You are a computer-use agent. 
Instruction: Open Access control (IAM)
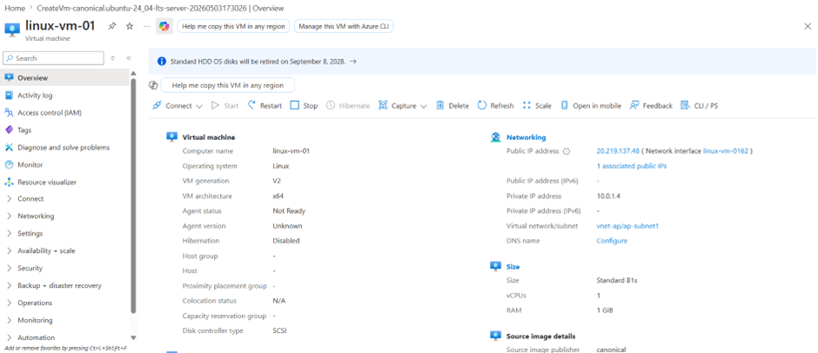click(49, 113)
